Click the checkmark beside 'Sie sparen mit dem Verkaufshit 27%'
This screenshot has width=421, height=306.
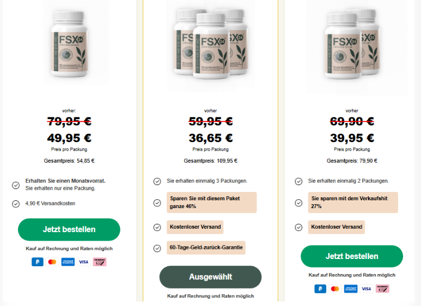pos(299,202)
